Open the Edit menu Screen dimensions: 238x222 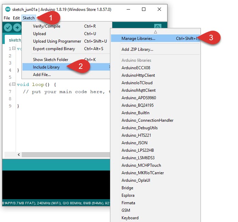pos(16,18)
